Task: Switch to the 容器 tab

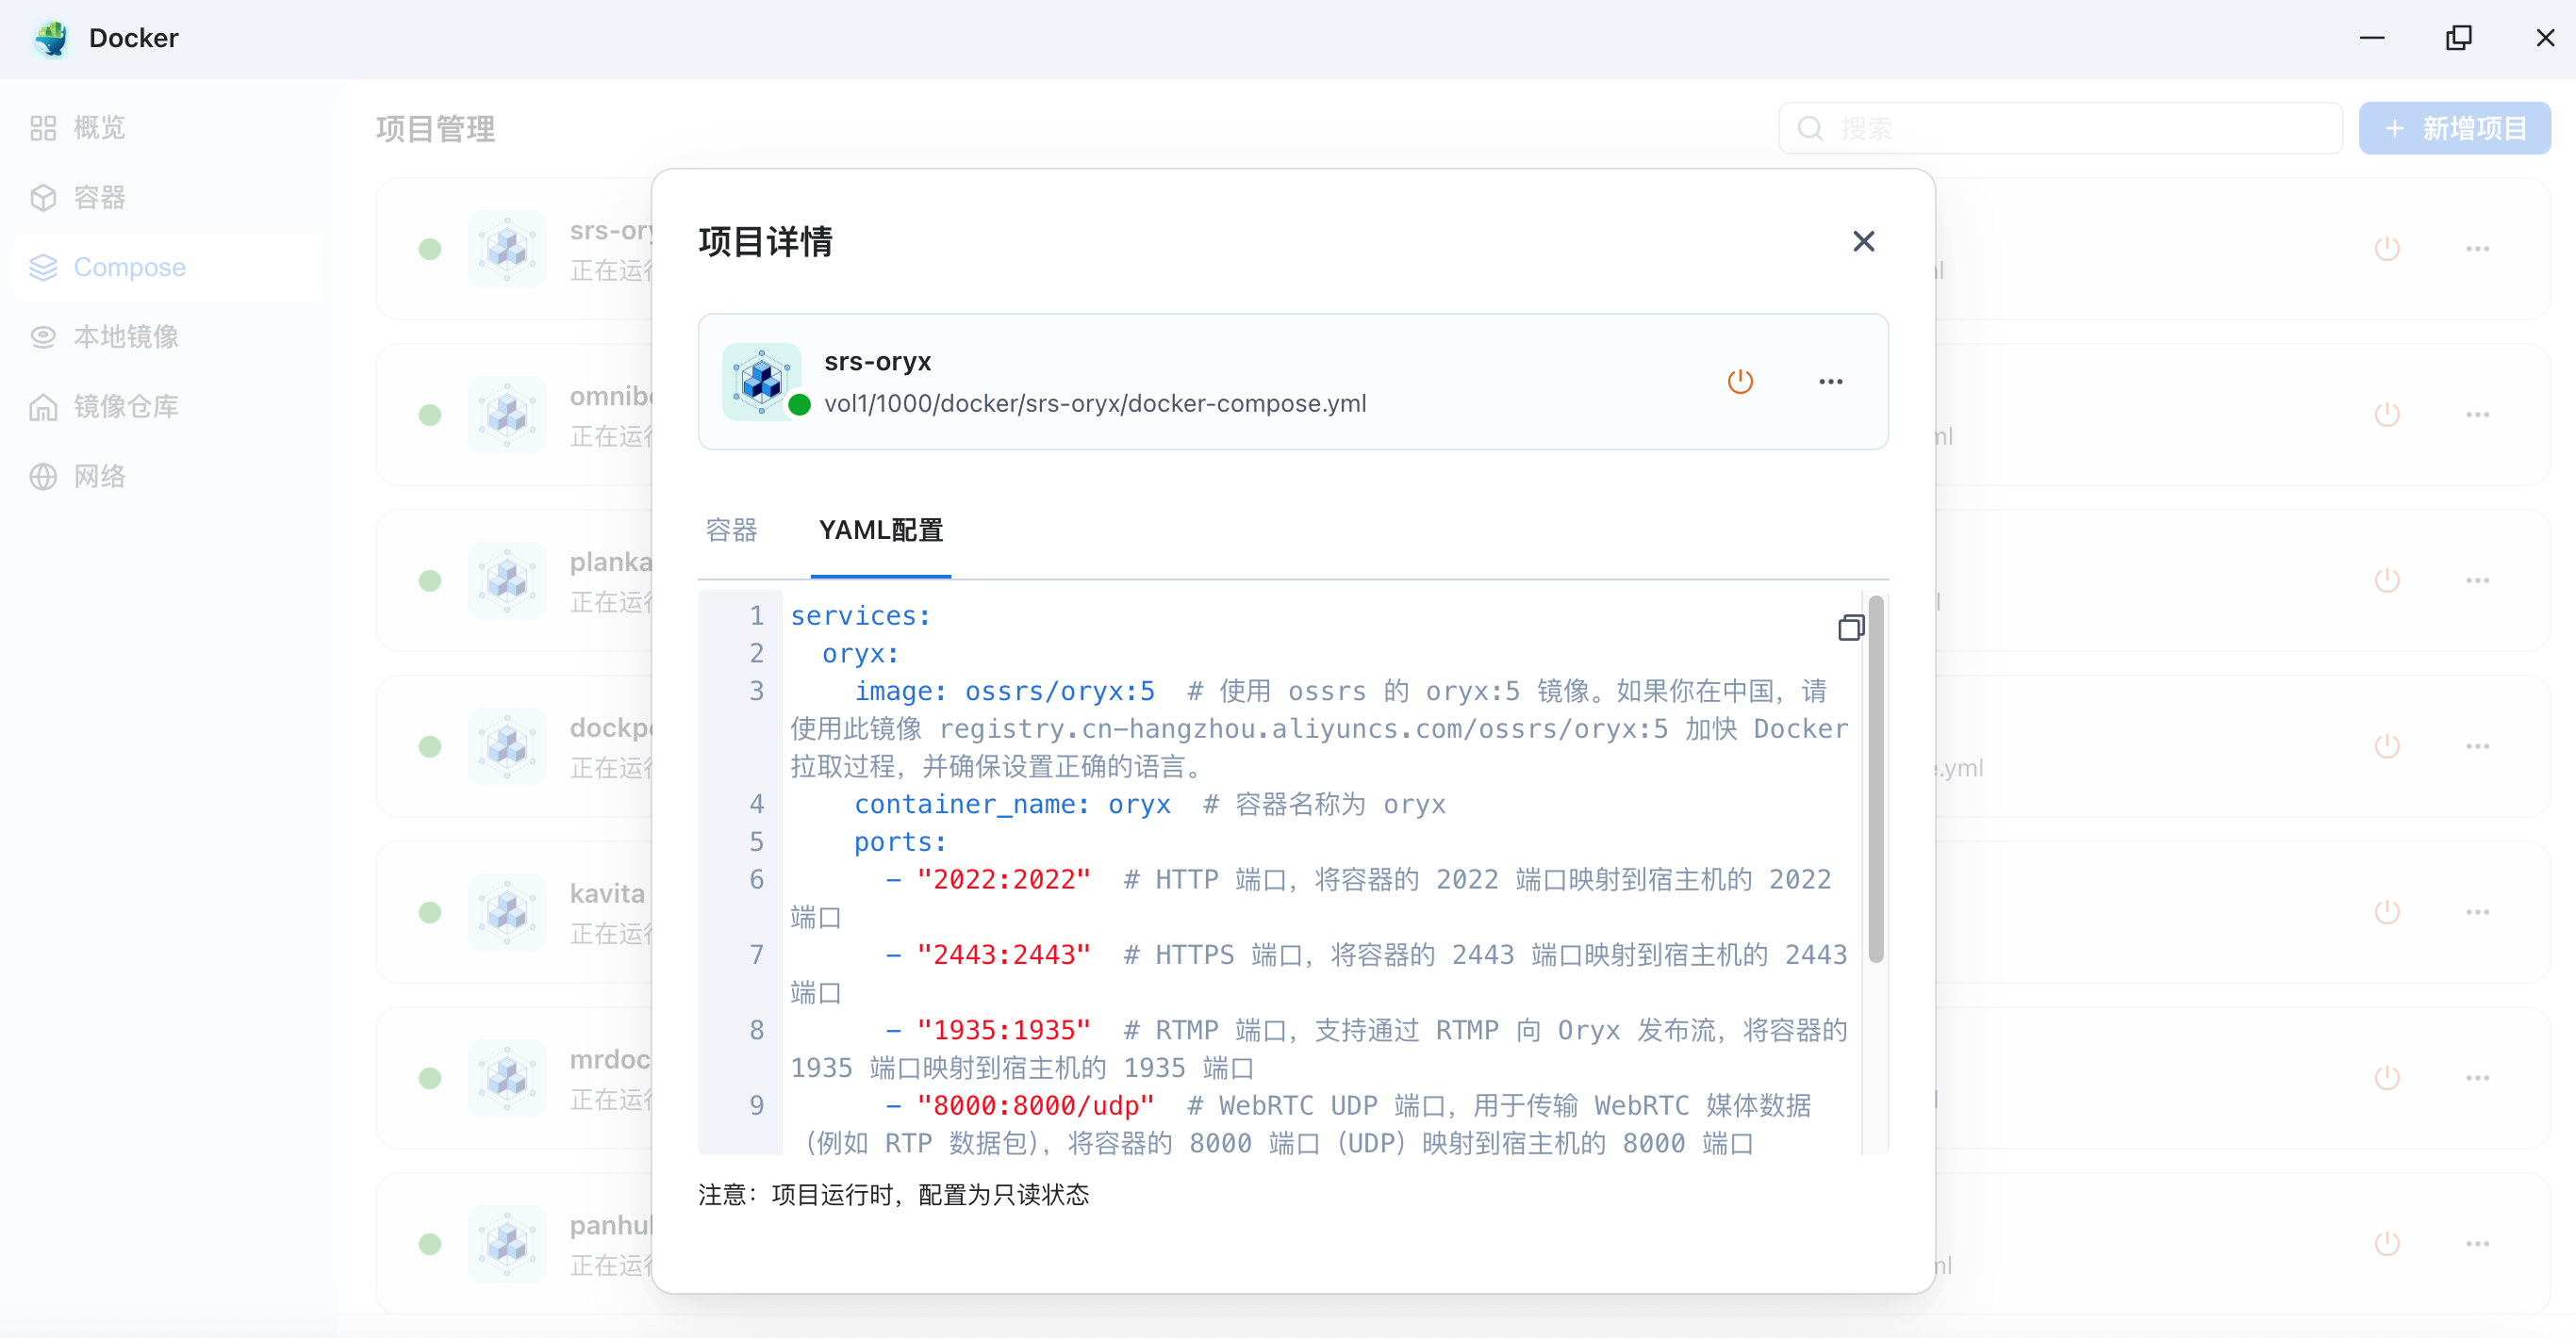Action: [731, 530]
